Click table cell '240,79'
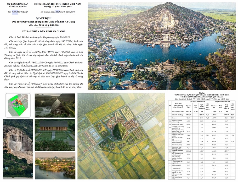The height and width of the screenshot is (182, 238). (214, 165)
